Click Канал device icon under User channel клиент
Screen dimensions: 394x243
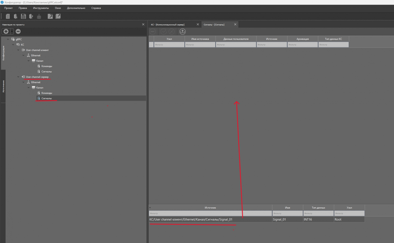point(33,61)
